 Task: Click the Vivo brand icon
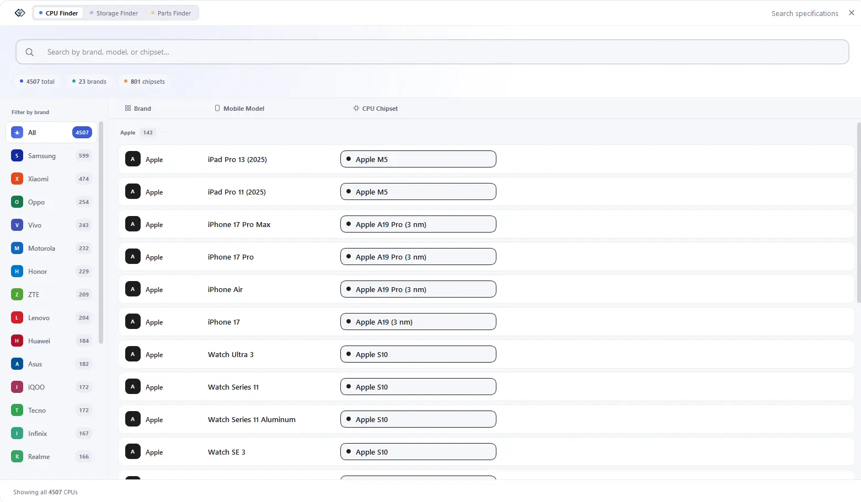pyautogui.click(x=17, y=225)
